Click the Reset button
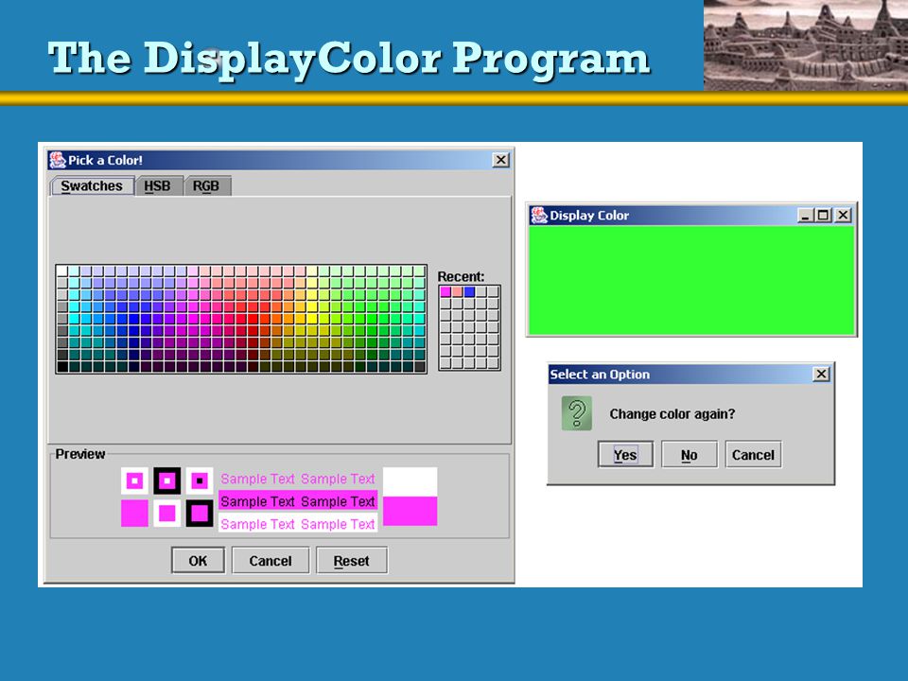Image resolution: width=908 pixels, height=681 pixels. 352,561
